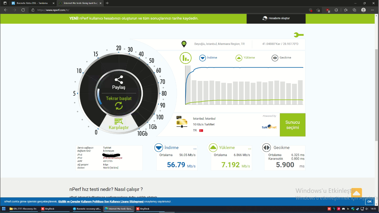Restart test with Tekrar başlat

tap(119, 102)
